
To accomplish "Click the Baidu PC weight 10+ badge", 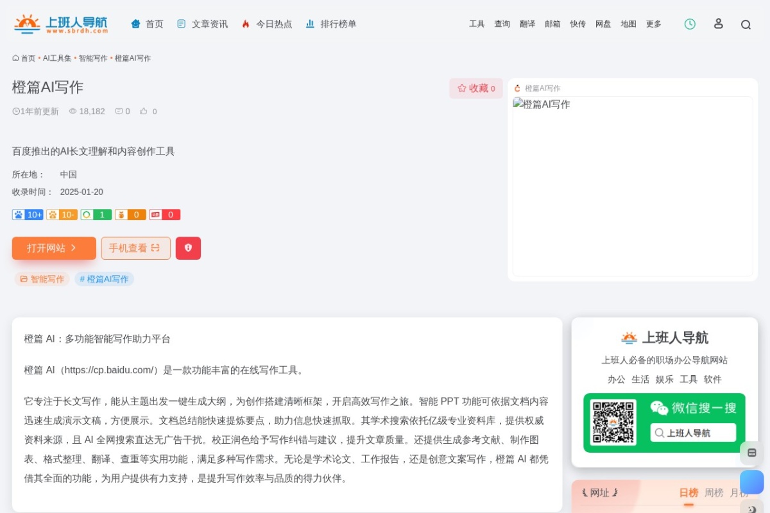I will point(28,215).
